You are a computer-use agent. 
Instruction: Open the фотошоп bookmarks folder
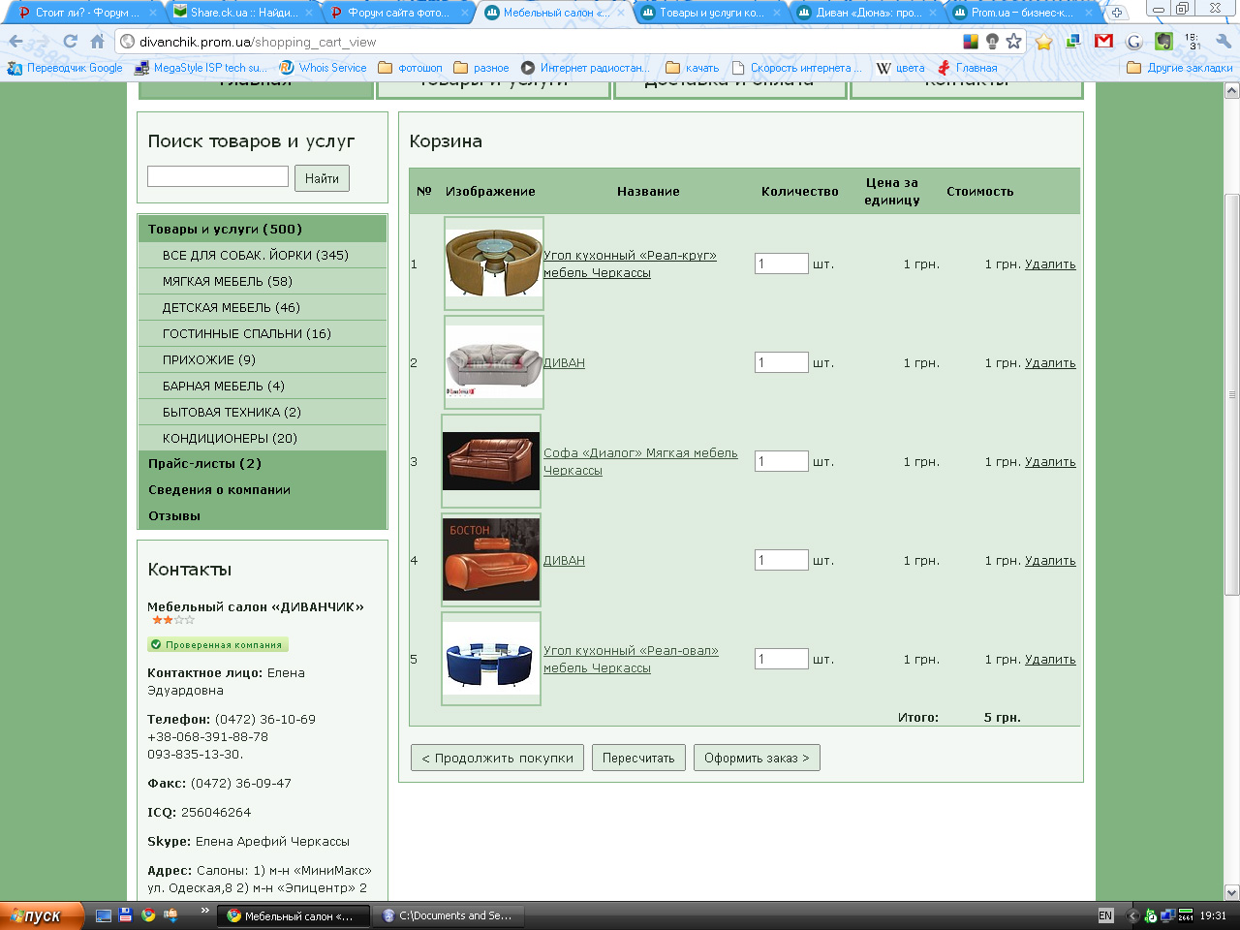coord(411,68)
